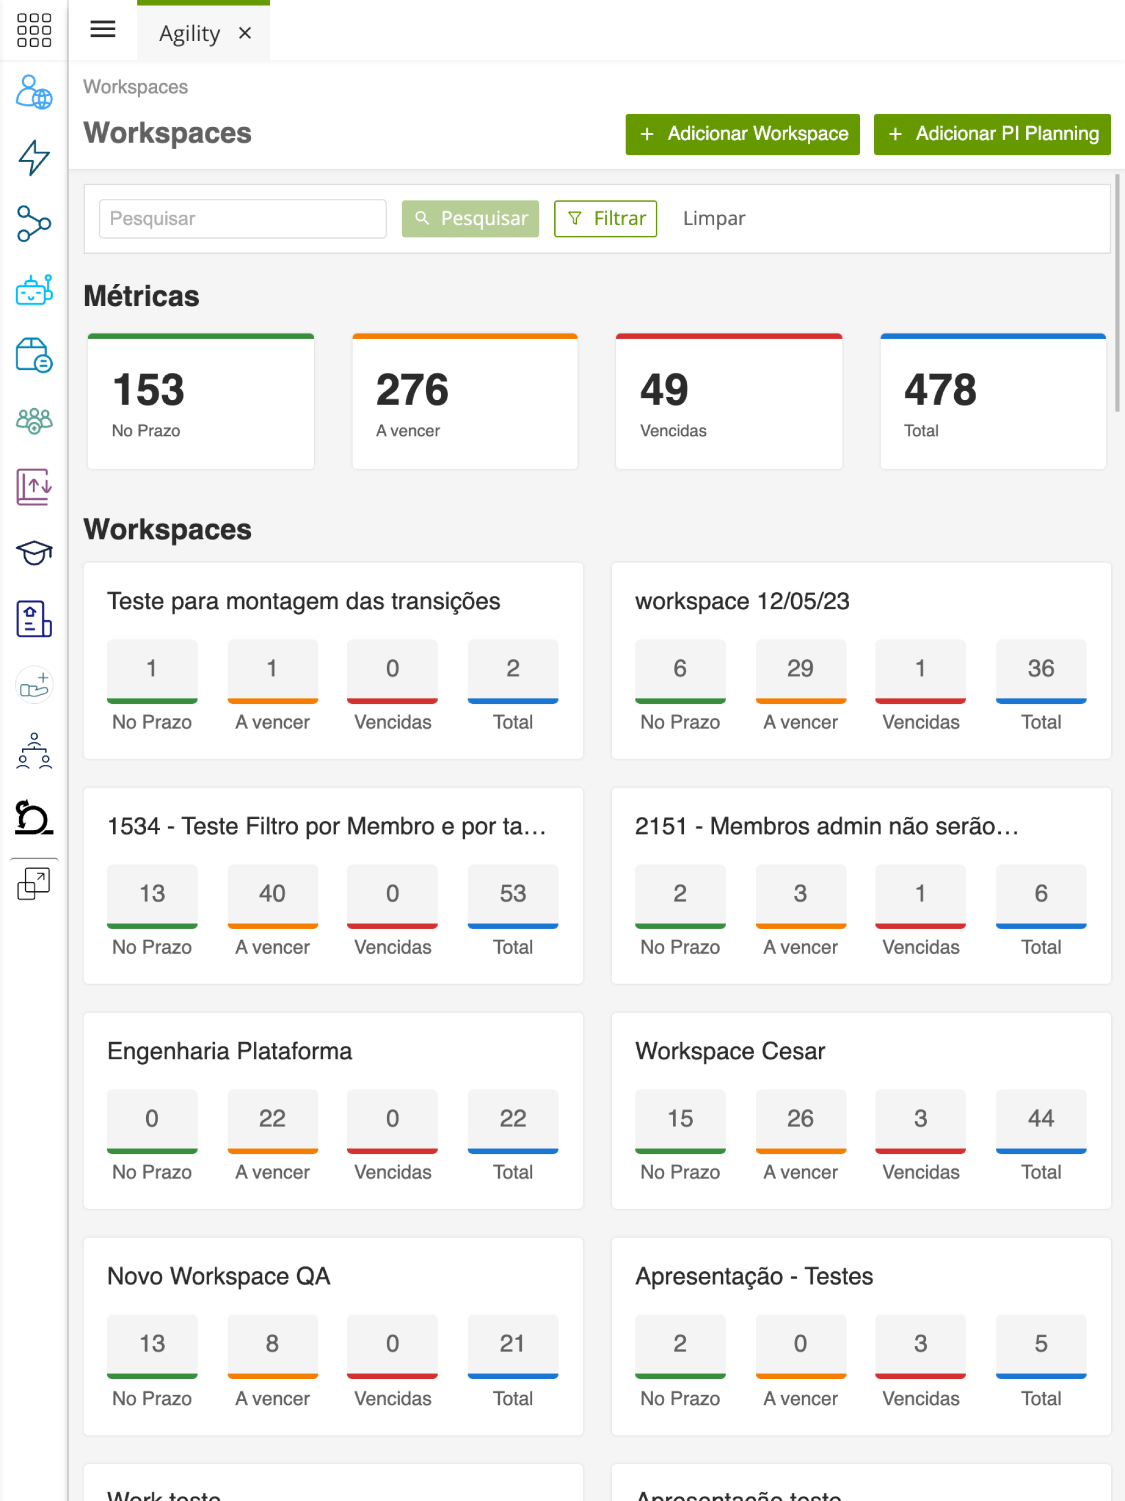Click the green Pesquisar search button
This screenshot has width=1125, height=1501.
(470, 219)
